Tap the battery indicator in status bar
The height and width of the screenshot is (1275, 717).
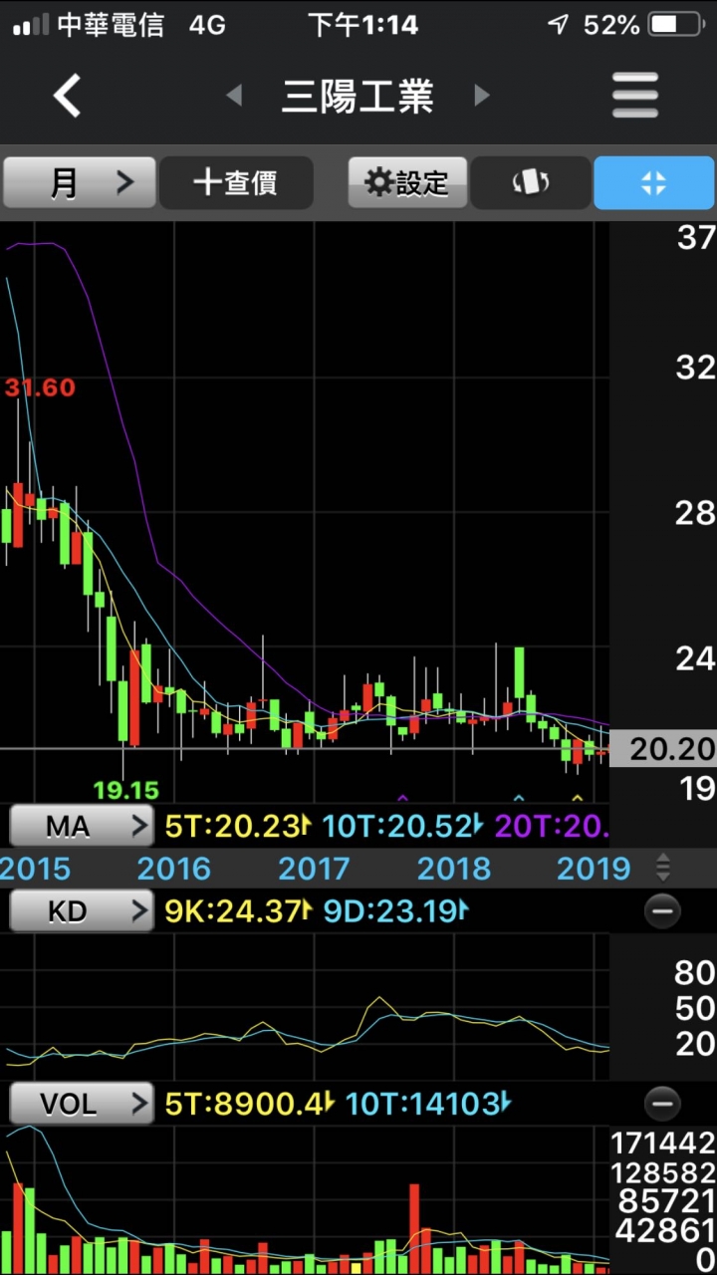coord(676,24)
